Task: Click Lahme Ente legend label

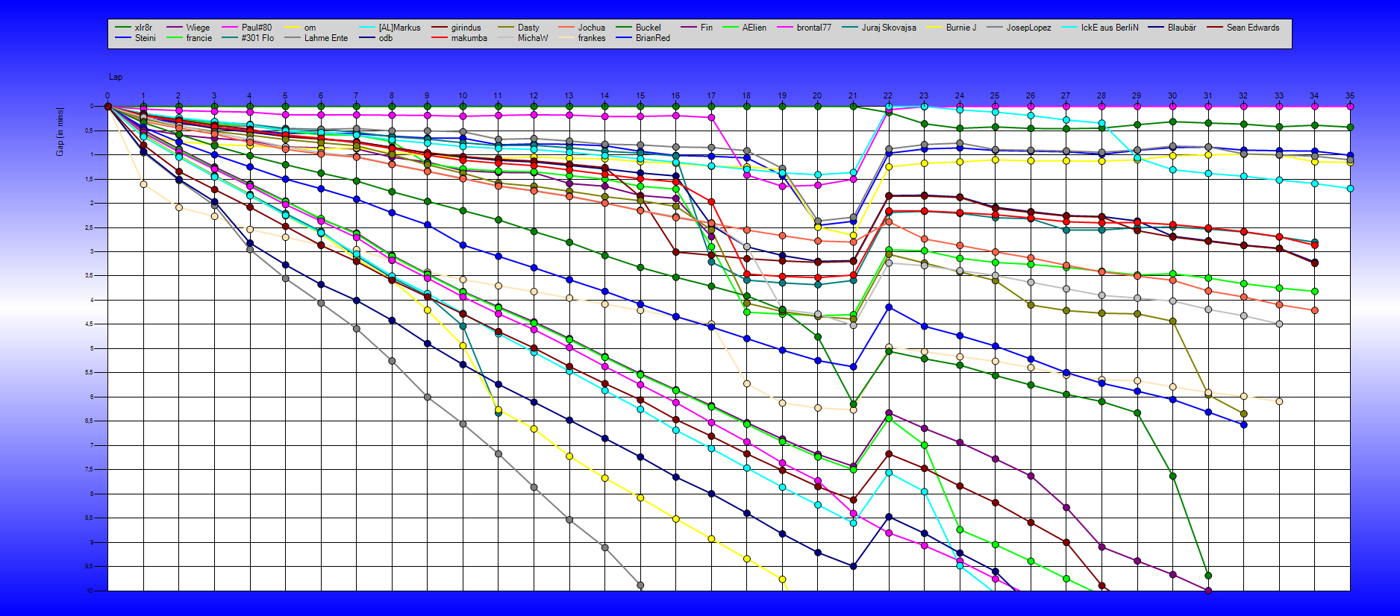Action: click(325, 38)
